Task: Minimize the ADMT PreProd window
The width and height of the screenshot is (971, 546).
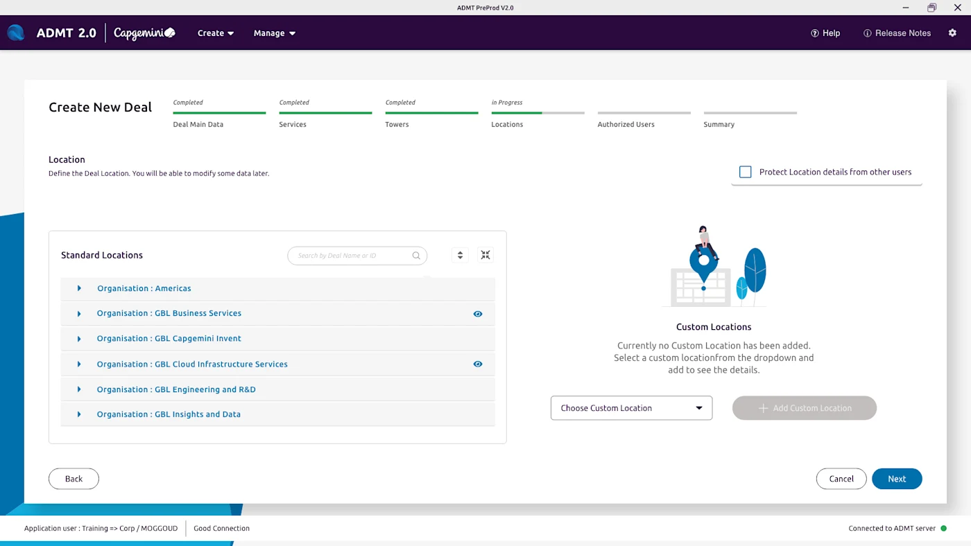Action: (906, 8)
